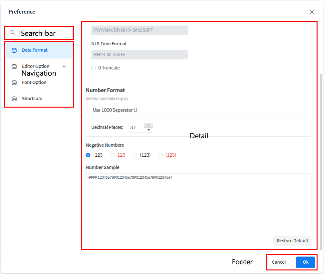Click the Data Format database icon
The image size is (324, 274).
coord(14,50)
